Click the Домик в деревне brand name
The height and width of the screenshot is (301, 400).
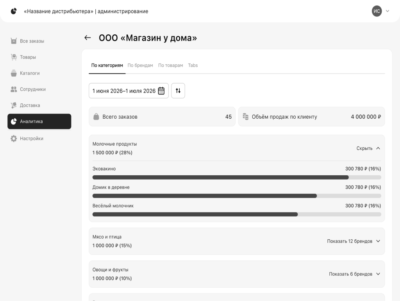pos(111,187)
